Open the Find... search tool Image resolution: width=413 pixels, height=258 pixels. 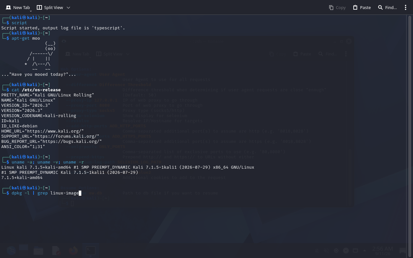pos(387,7)
